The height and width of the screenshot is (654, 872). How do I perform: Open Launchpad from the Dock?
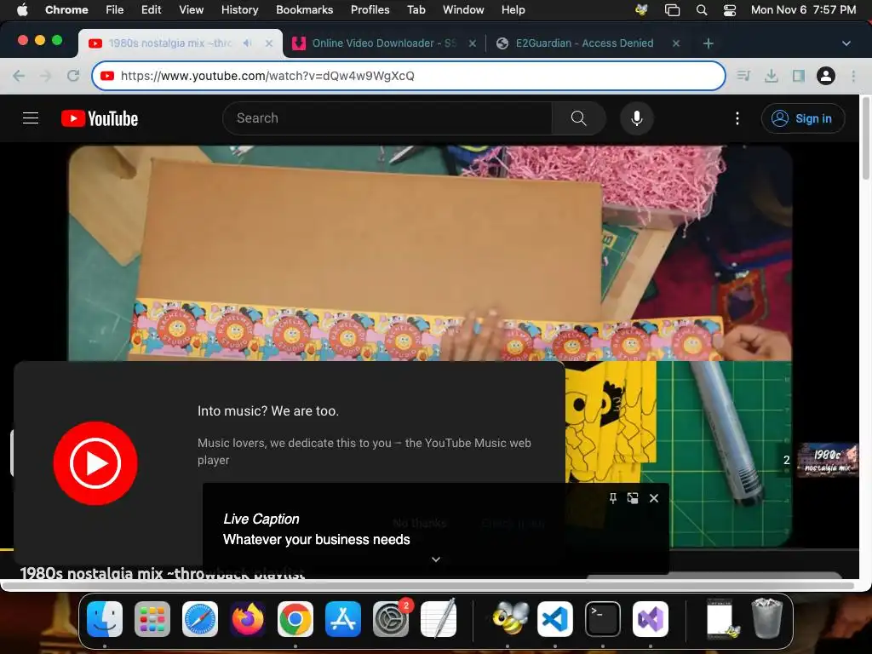pyautogui.click(x=152, y=619)
